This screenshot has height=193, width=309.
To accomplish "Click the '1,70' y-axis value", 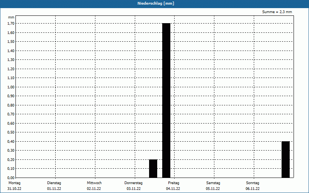I will pyautogui.click(x=11, y=24).
